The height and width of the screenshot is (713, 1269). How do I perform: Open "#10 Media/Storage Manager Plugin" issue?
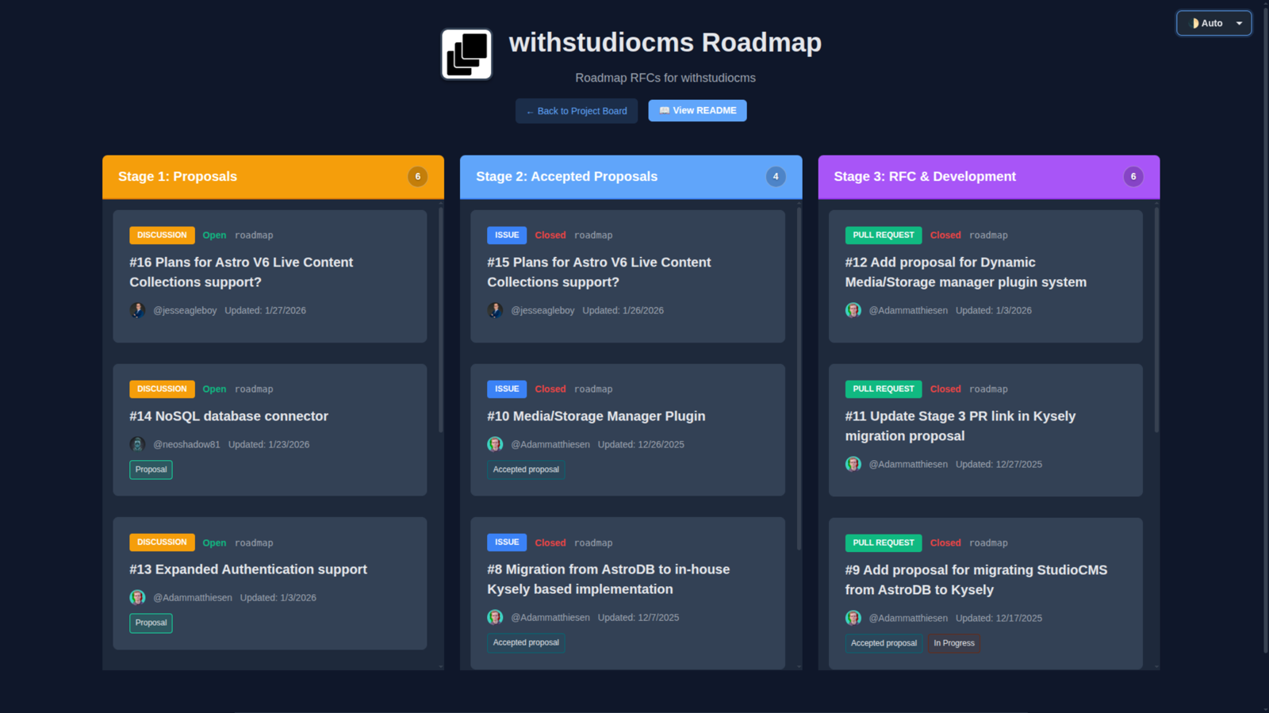[596, 416]
